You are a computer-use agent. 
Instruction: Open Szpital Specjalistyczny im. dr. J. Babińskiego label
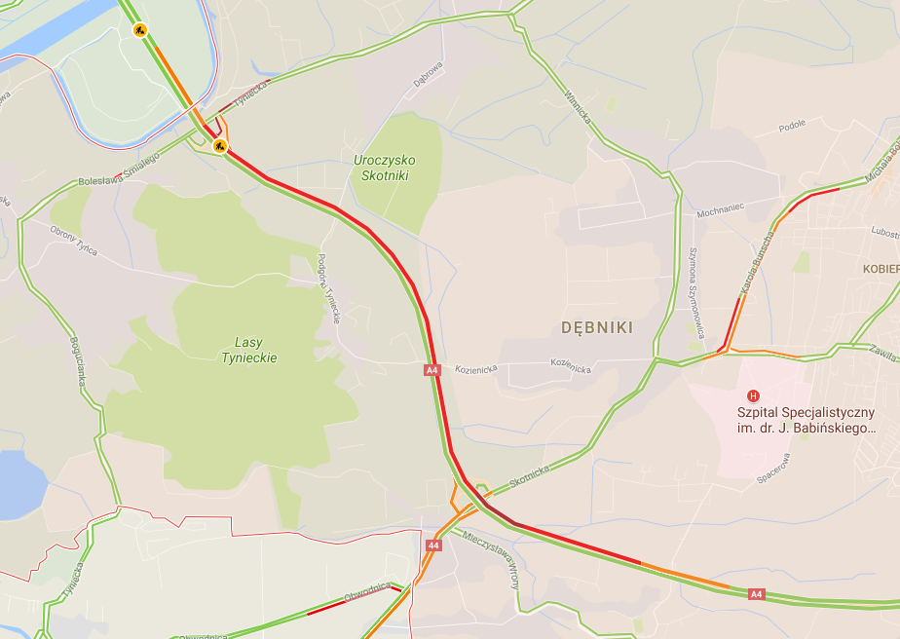click(x=806, y=420)
